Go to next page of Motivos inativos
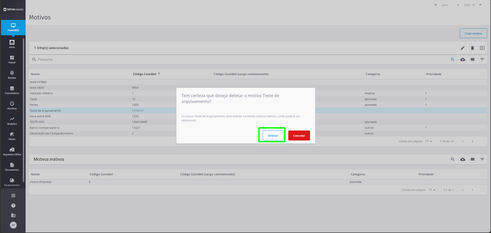The width and height of the screenshot is (491, 233). pyautogui.click(x=472, y=190)
